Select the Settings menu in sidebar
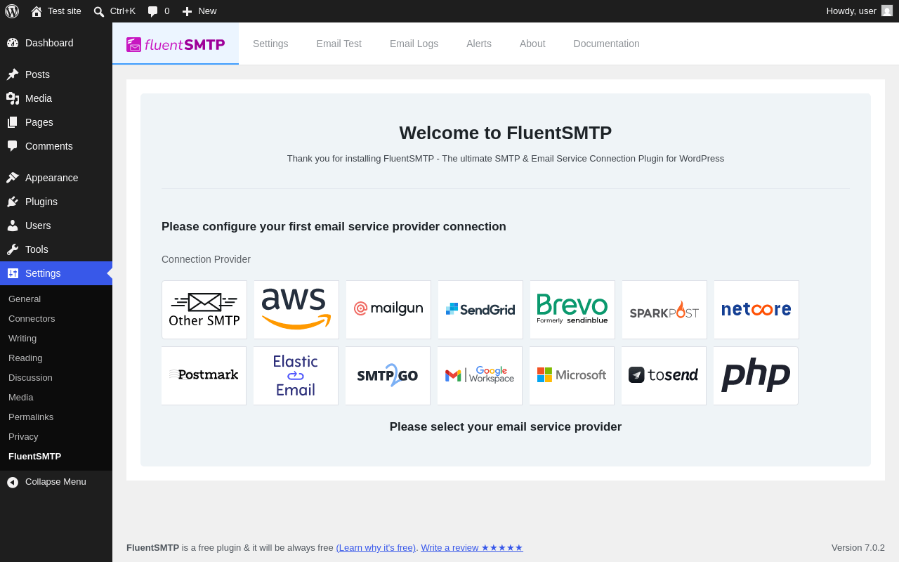Viewport: 899px width, 562px height. [x=56, y=273]
